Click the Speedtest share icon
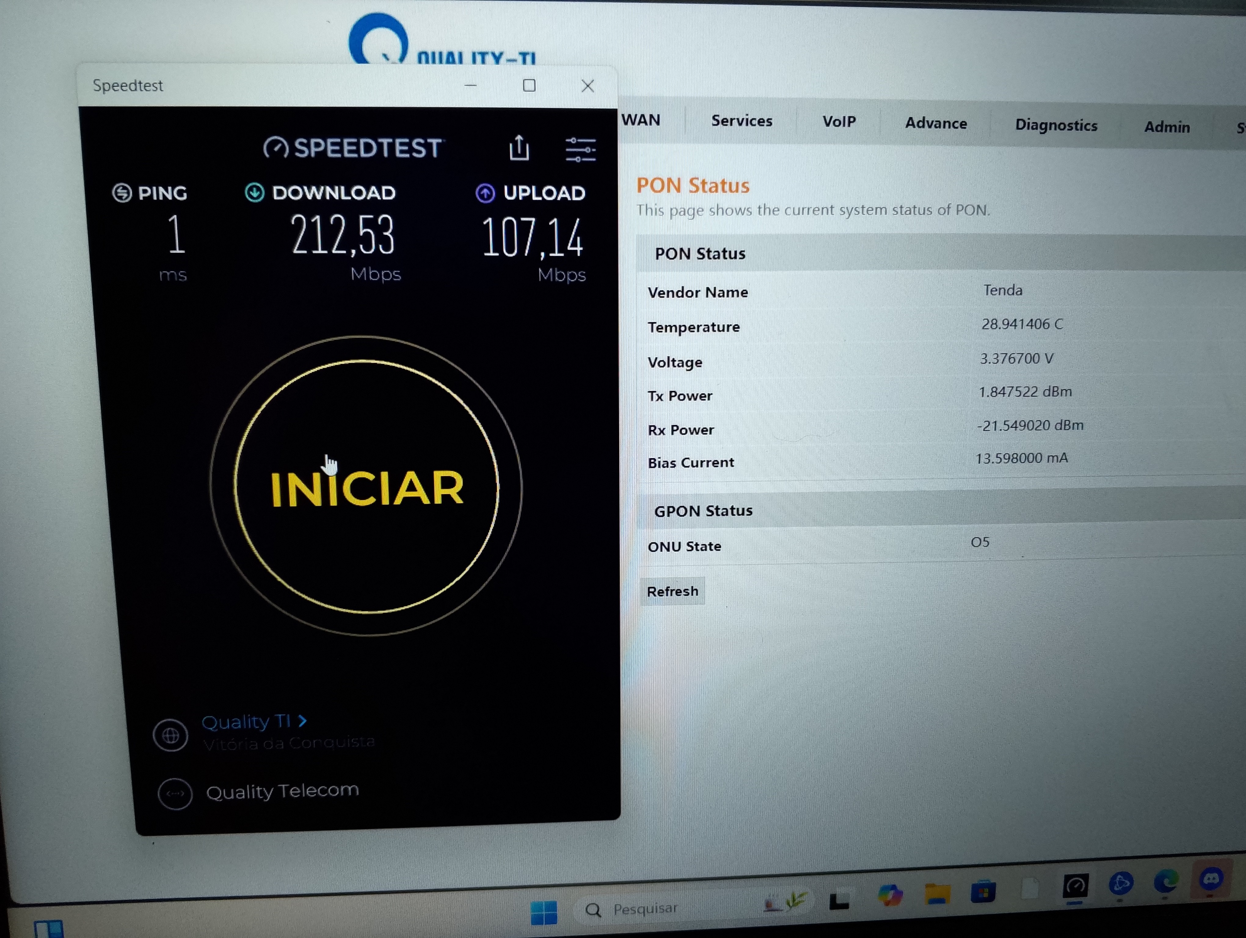Screen dimensions: 1246x938 pyautogui.click(x=519, y=148)
